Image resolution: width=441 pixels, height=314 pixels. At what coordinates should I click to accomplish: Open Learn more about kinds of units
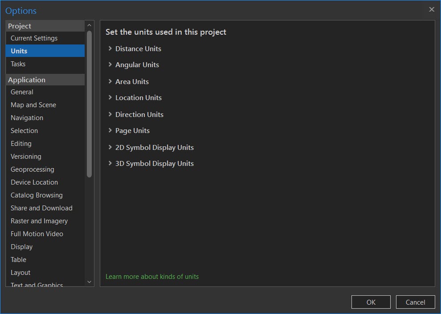152,277
